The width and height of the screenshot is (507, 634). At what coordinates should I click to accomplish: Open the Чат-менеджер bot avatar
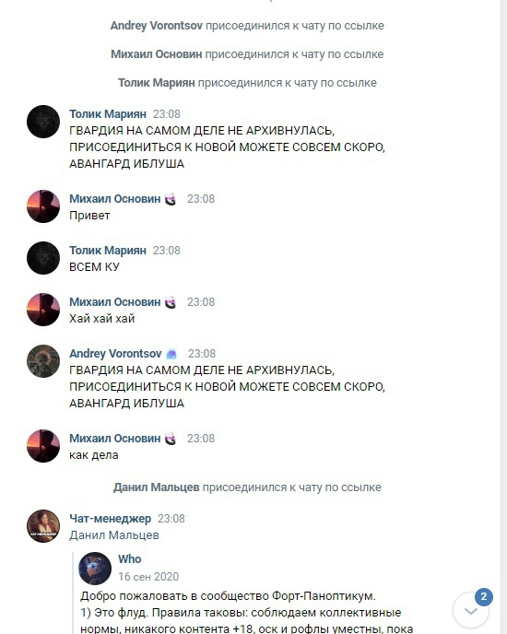pos(43,525)
